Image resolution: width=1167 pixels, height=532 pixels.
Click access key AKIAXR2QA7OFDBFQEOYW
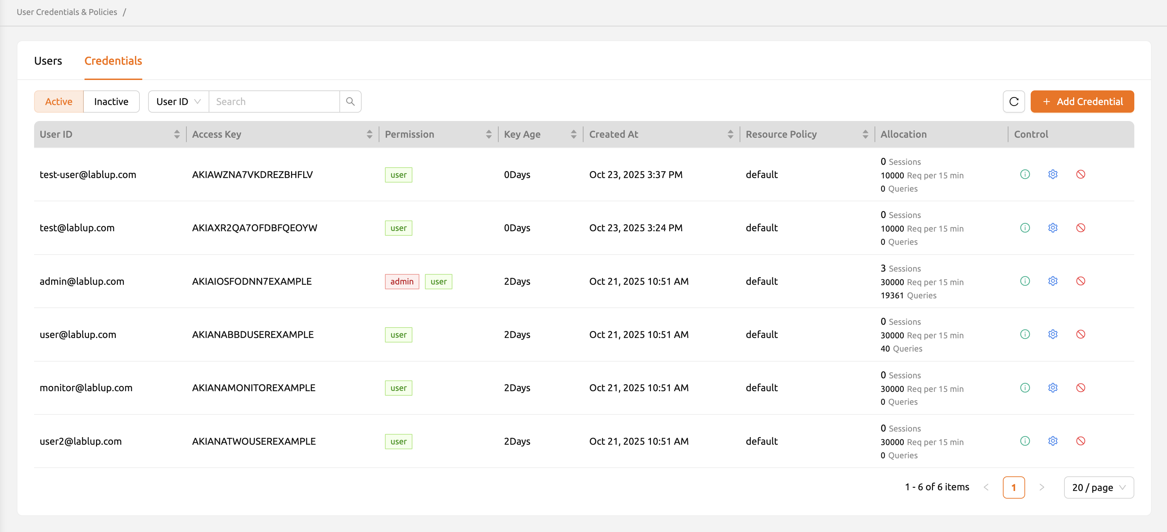coord(255,228)
